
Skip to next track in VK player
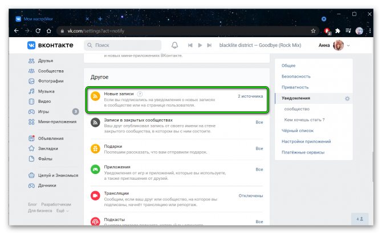click(209, 45)
